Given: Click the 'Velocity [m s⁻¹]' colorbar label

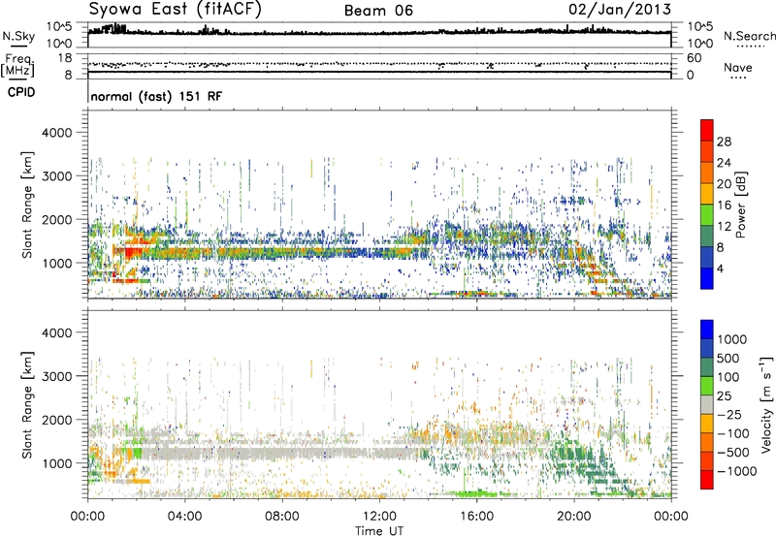Looking at the screenshot, I should pyautogui.click(x=766, y=405).
